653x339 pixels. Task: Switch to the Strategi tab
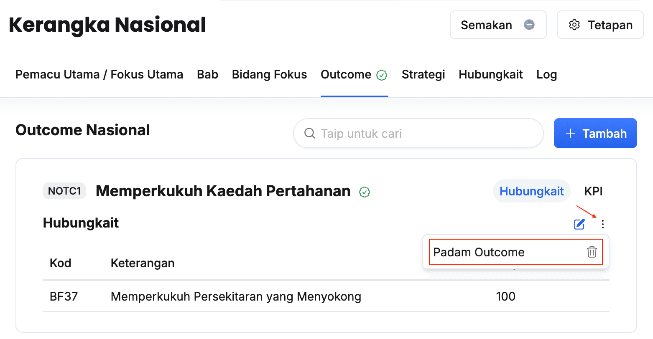pos(423,75)
